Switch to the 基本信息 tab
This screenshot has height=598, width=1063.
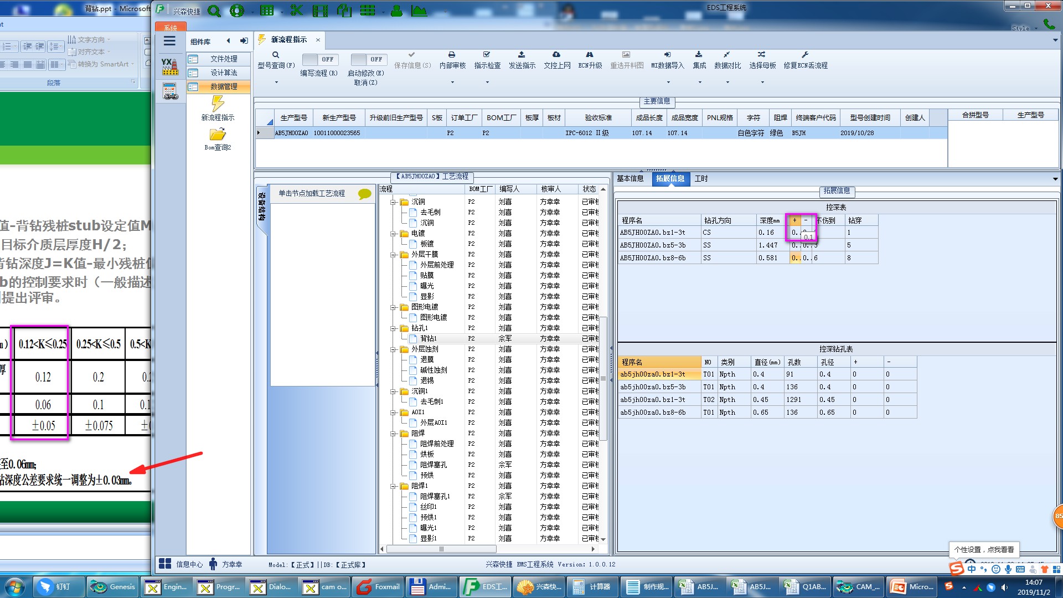pos(630,179)
